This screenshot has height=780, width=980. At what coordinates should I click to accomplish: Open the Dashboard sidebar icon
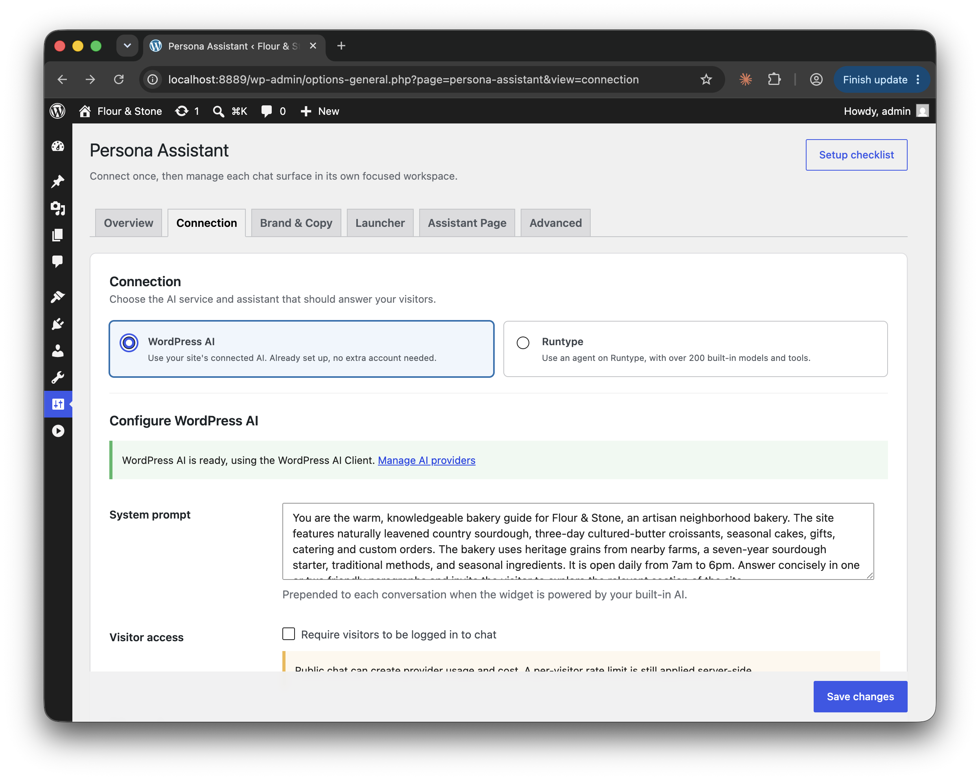[x=58, y=146]
